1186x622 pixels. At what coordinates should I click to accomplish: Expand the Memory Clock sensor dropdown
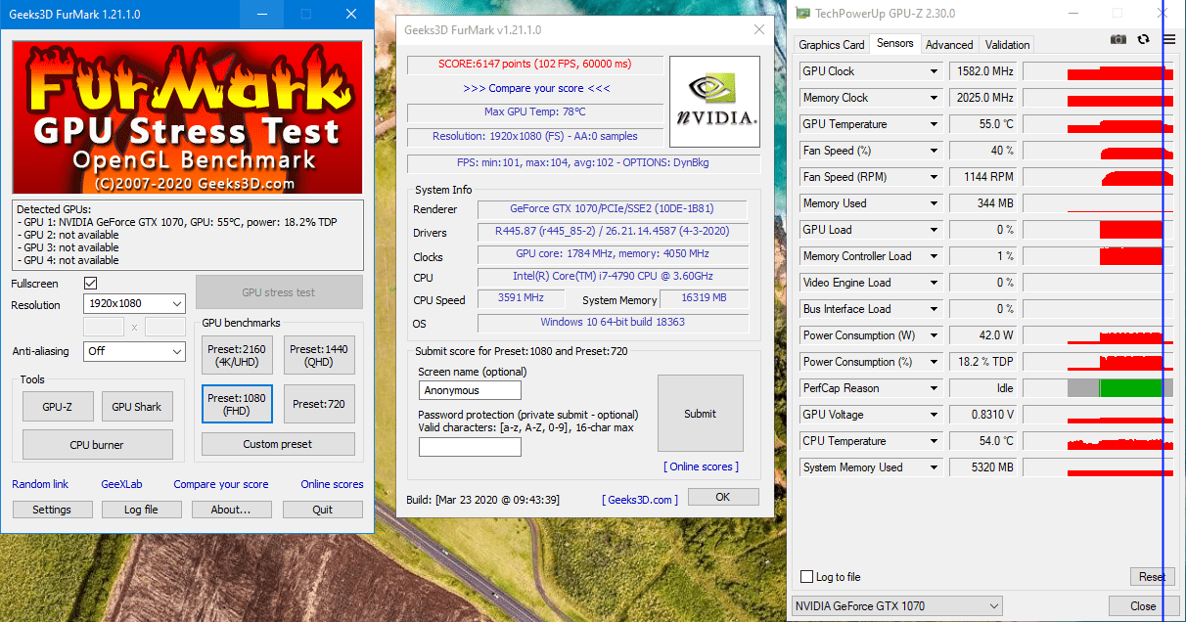coord(934,98)
